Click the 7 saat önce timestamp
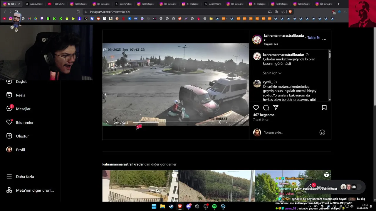The width and height of the screenshot is (376, 211). click(261, 120)
